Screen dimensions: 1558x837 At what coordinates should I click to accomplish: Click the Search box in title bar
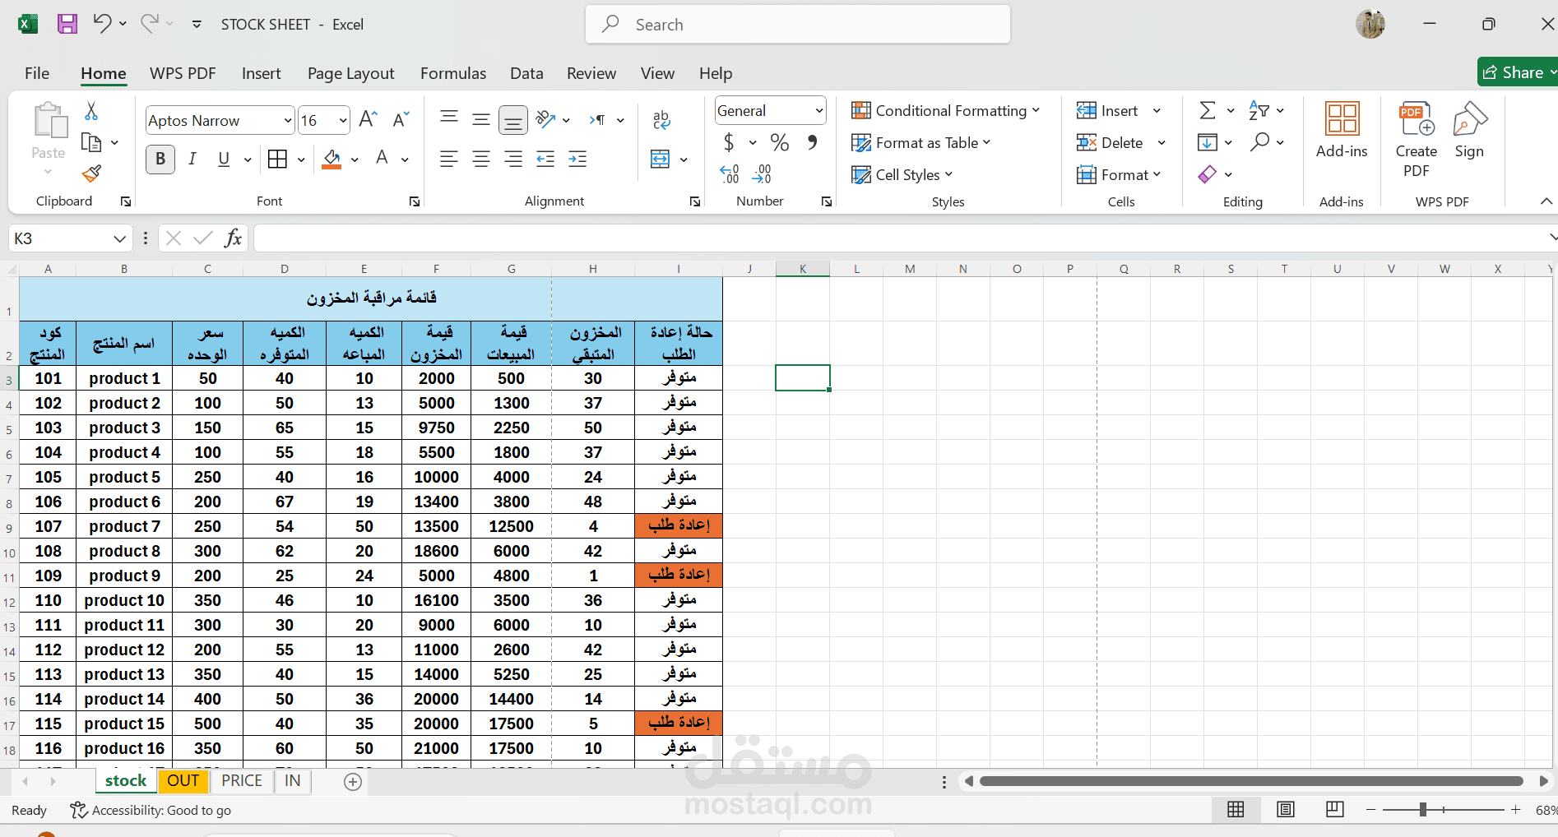tap(798, 25)
